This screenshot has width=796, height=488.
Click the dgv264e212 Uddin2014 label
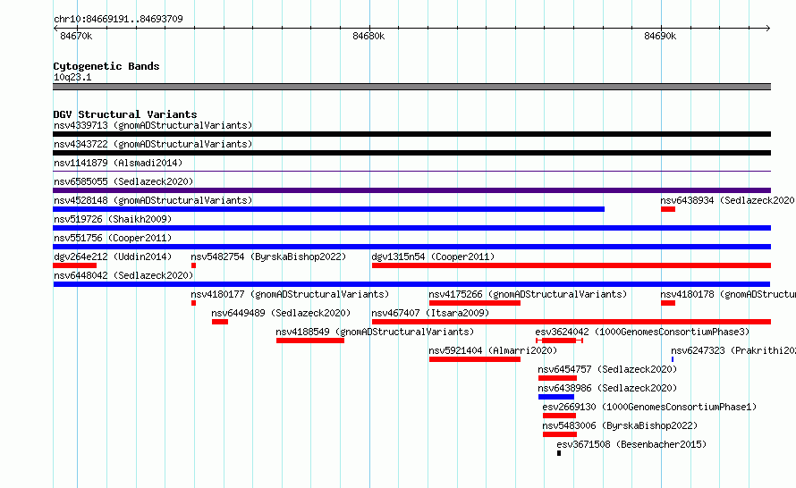tap(113, 257)
